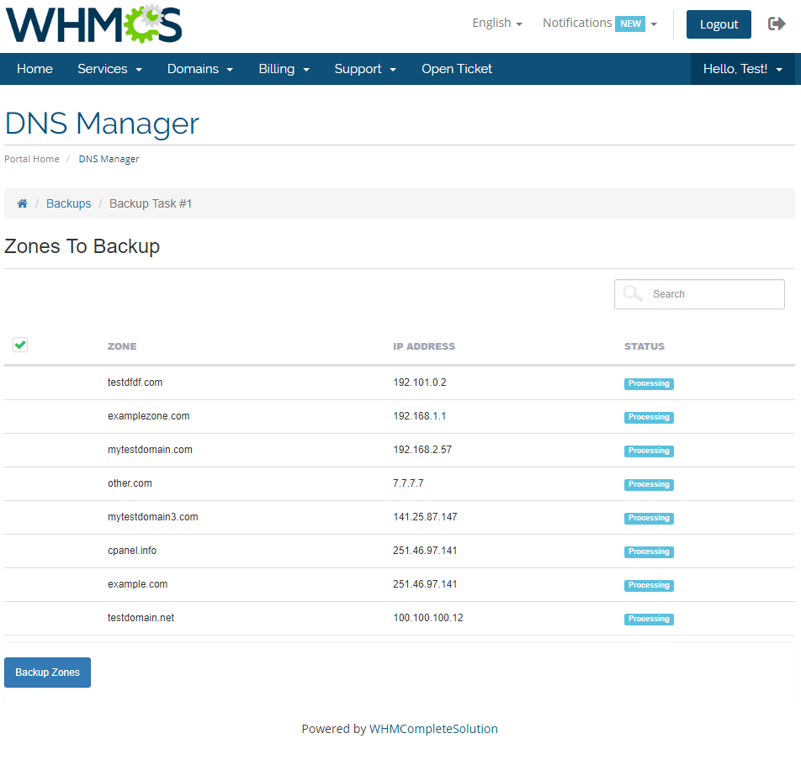Toggle the select-all zones checkbox
The image size is (801, 765).
click(20, 345)
